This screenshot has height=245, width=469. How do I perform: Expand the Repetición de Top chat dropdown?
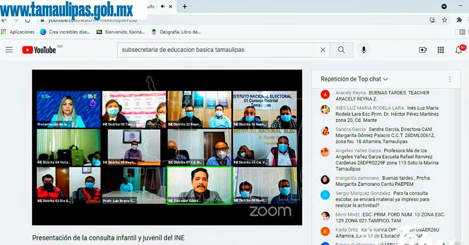click(354, 79)
